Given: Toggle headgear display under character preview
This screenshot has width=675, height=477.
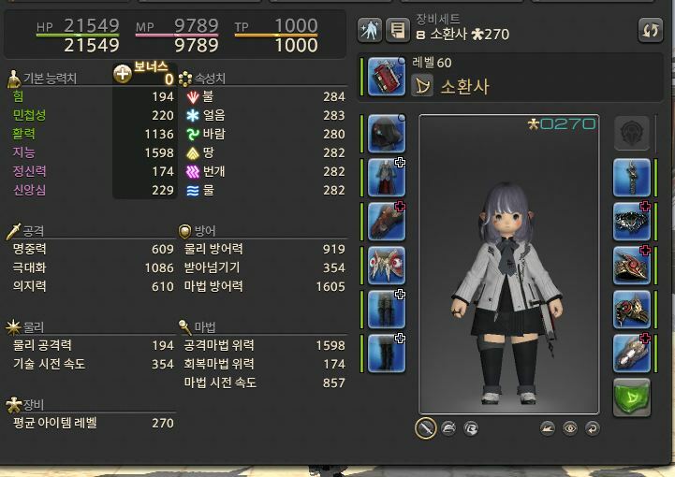Looking at the screenshot, I should (448, 428).
